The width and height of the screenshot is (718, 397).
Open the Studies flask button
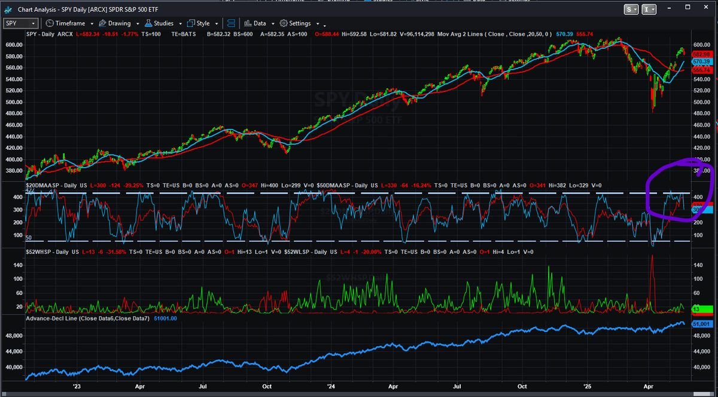coord(159,23)
